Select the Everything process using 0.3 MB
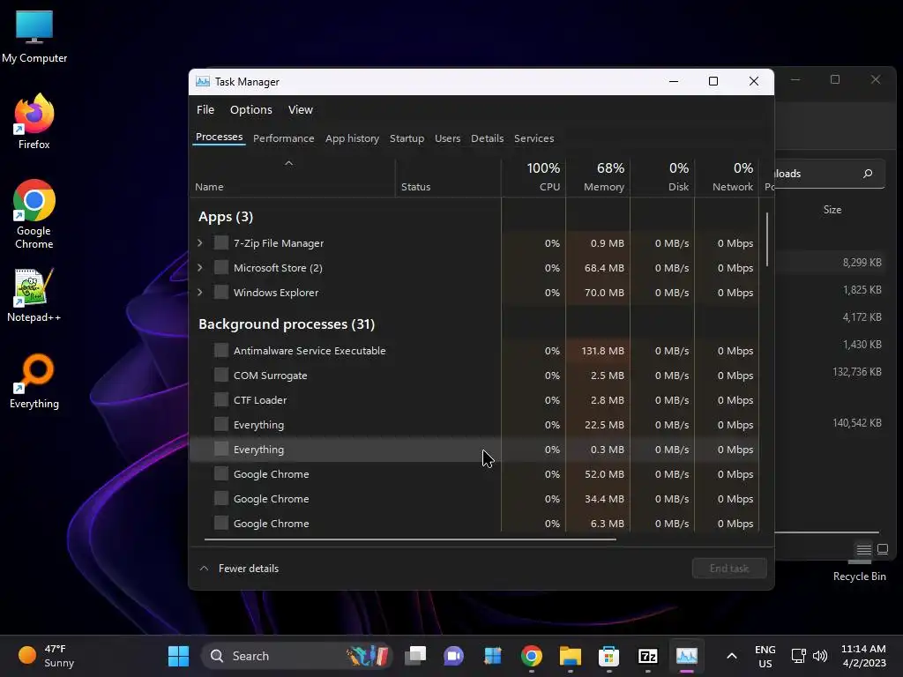The width and height of the screenshot is (903, 677). pos(474,450)
